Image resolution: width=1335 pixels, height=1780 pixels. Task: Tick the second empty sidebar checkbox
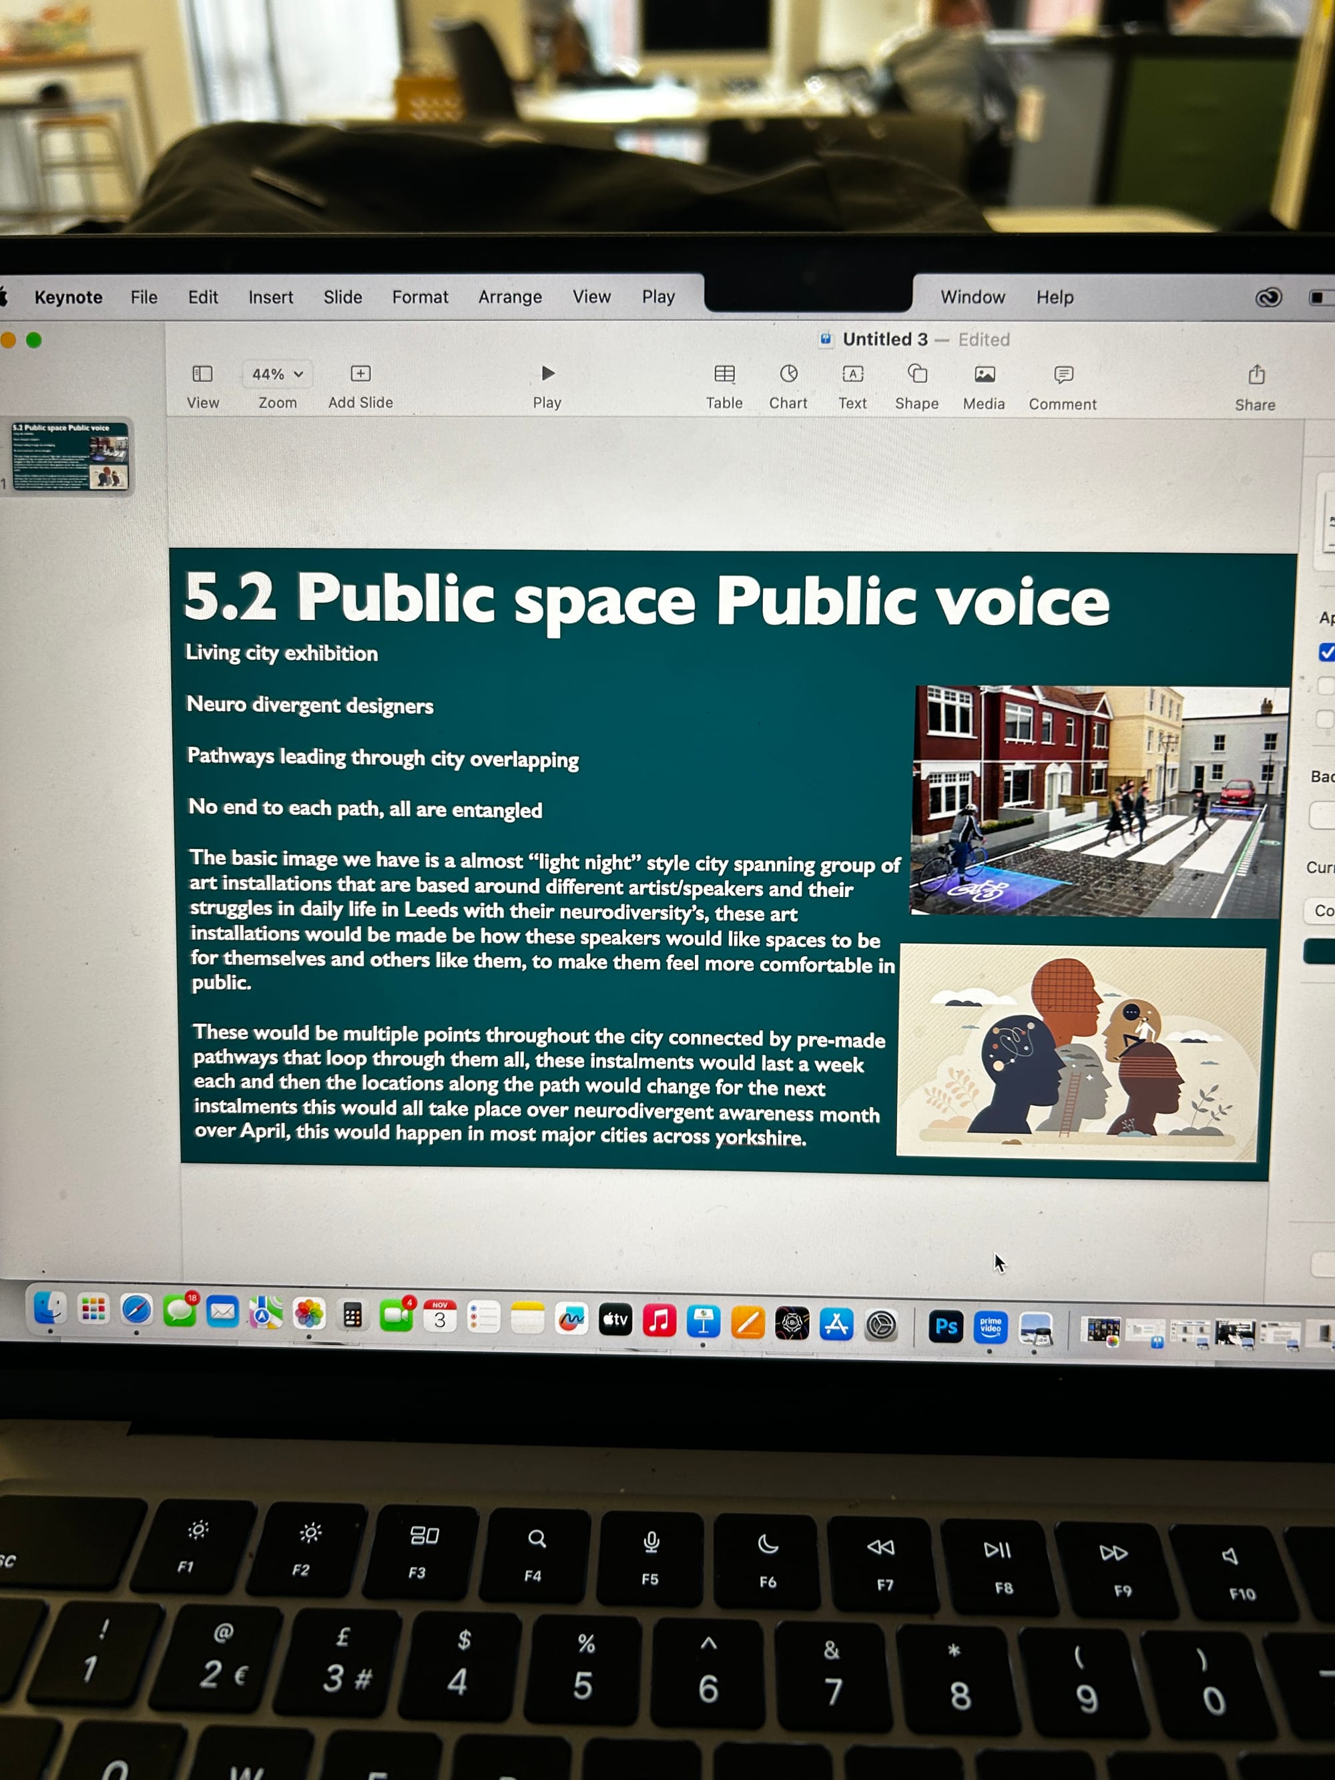[1324, 719]
